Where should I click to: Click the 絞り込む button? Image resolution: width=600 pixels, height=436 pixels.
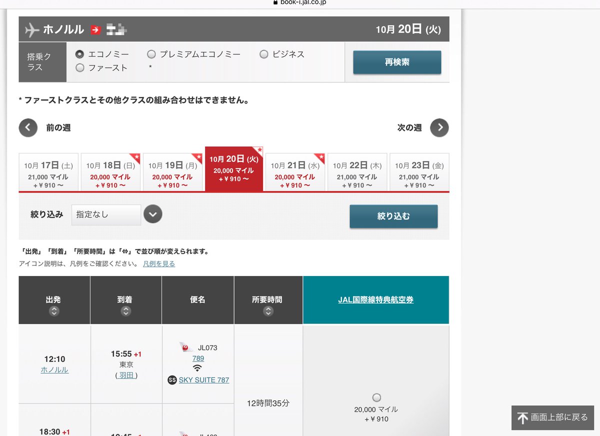(393, 216)
